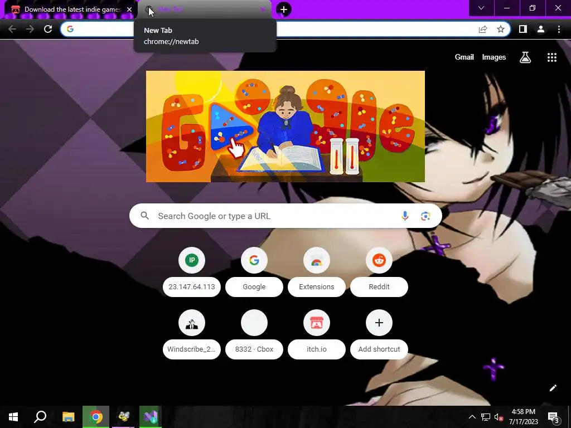
Task: Open the Chrome profile icon
Action: [541, 29]
